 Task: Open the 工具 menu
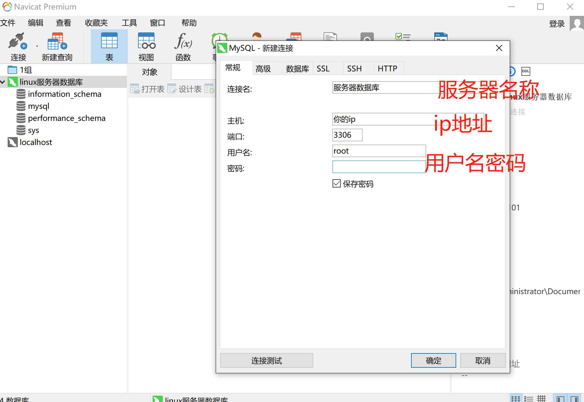129,23
